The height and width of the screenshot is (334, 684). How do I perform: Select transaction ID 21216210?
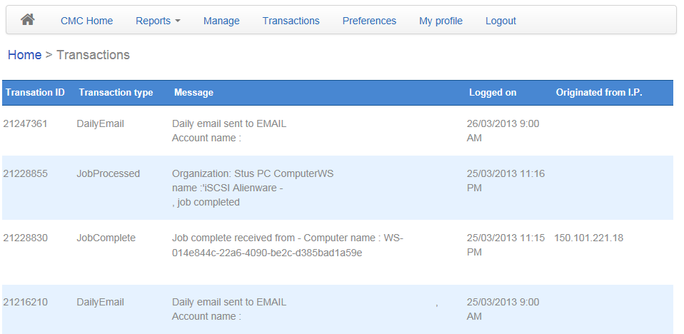click(26, 302)
